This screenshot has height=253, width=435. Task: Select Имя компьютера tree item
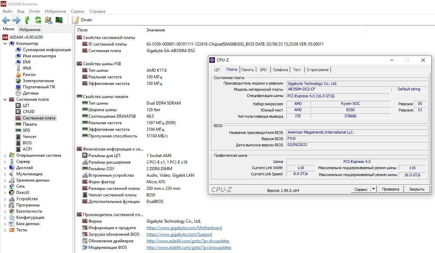39,56
